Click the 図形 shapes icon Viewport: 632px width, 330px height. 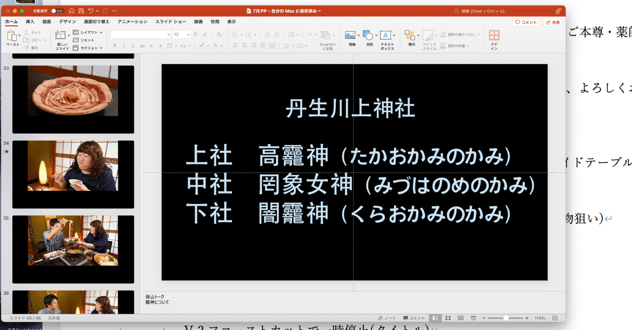368,35
